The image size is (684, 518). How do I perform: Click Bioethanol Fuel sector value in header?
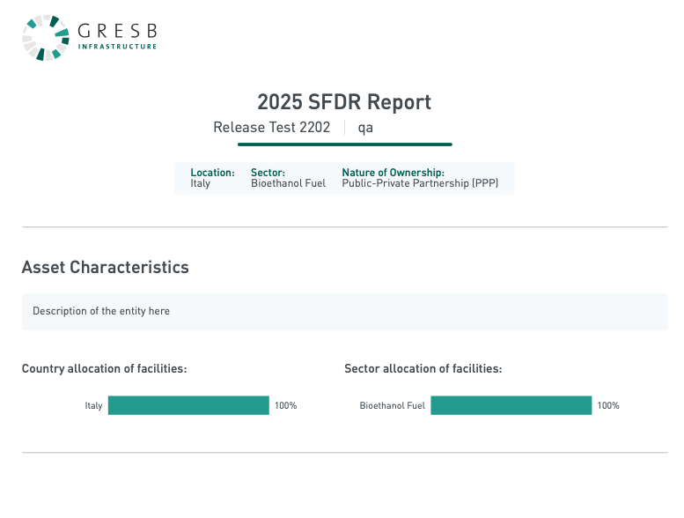(288, 183)
